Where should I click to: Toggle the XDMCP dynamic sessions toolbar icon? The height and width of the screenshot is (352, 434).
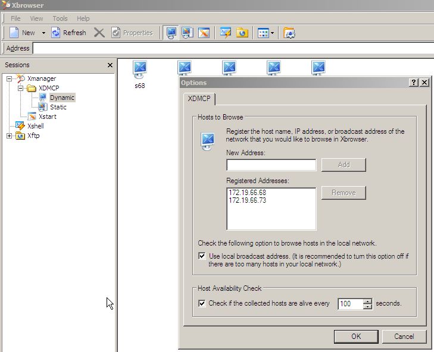coord(171,33)
